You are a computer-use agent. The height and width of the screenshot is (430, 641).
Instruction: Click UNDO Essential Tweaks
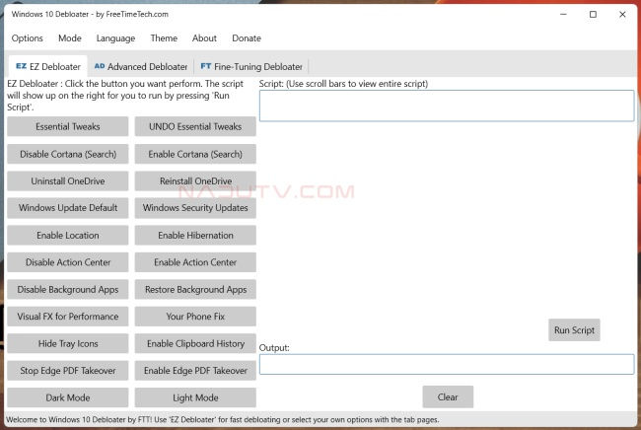pyautogui.click(x=195, y=126)
